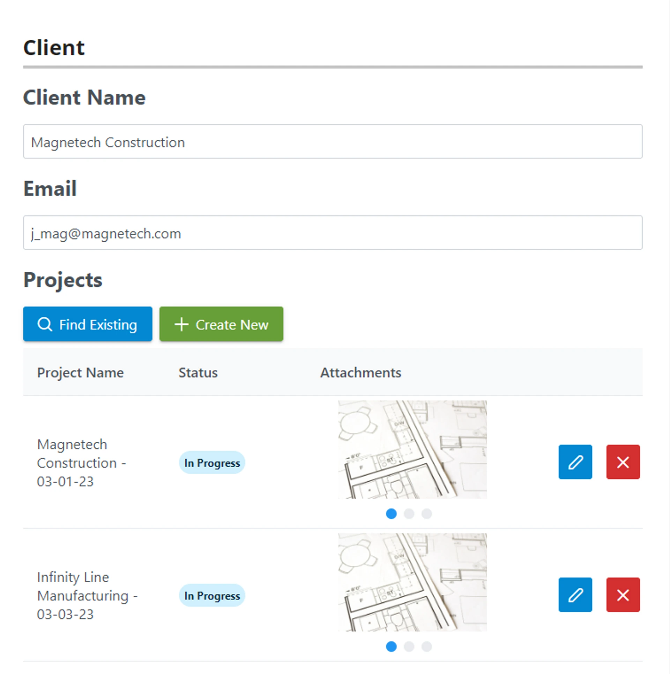
Task: Focus the Client Name input field
Action: (332, 141)
